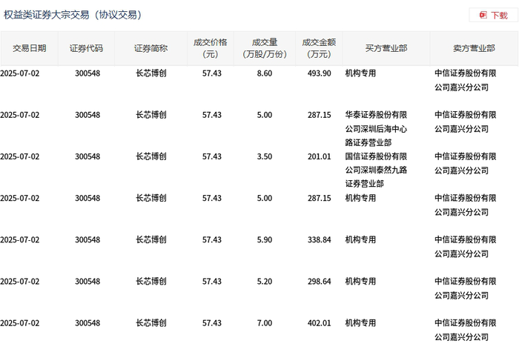Click the 国信证券 buyer branch cell
519x358 pixels.
point(376,170)
